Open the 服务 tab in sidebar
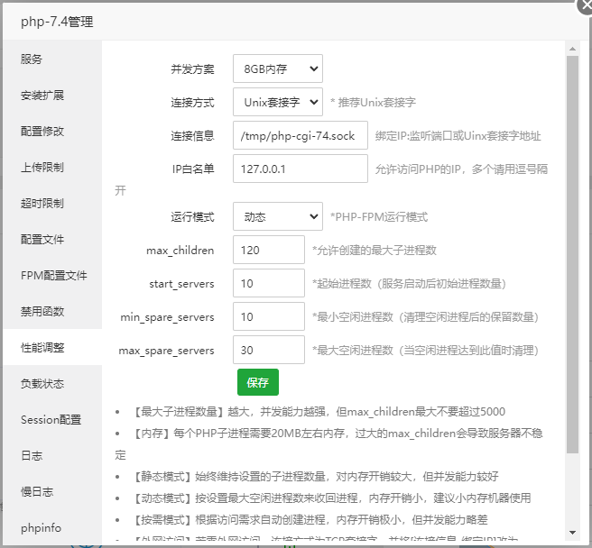The height and width of the screenshot is (548, 592). [x=32, y=59]
